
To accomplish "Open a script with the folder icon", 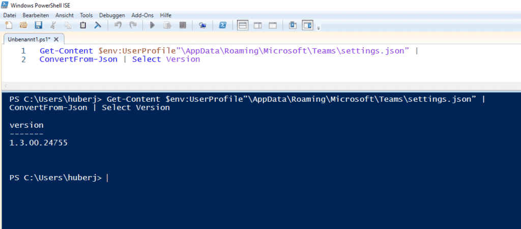I will pyautogui.click(x=23, y=25).
